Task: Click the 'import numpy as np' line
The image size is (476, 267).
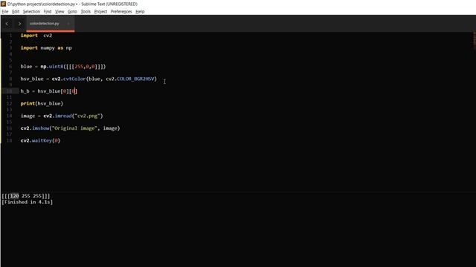Action: click(46, 47)
